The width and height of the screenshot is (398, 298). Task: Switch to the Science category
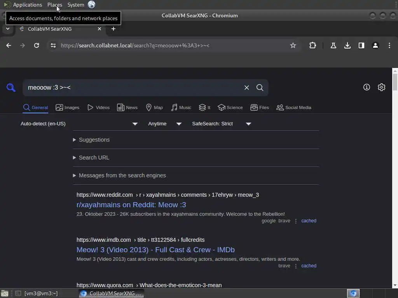(x=230, y=107)
